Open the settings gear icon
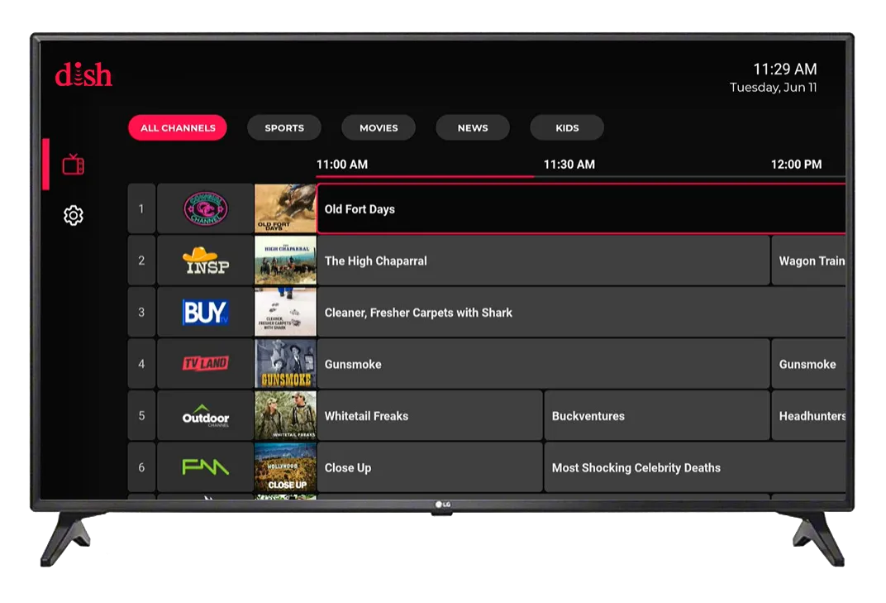The width and height of the screenshot is (886, 603). [74, 216]
